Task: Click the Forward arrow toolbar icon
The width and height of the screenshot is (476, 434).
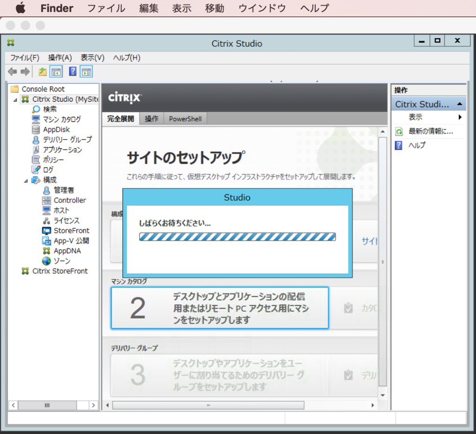Action: (25, 72)
